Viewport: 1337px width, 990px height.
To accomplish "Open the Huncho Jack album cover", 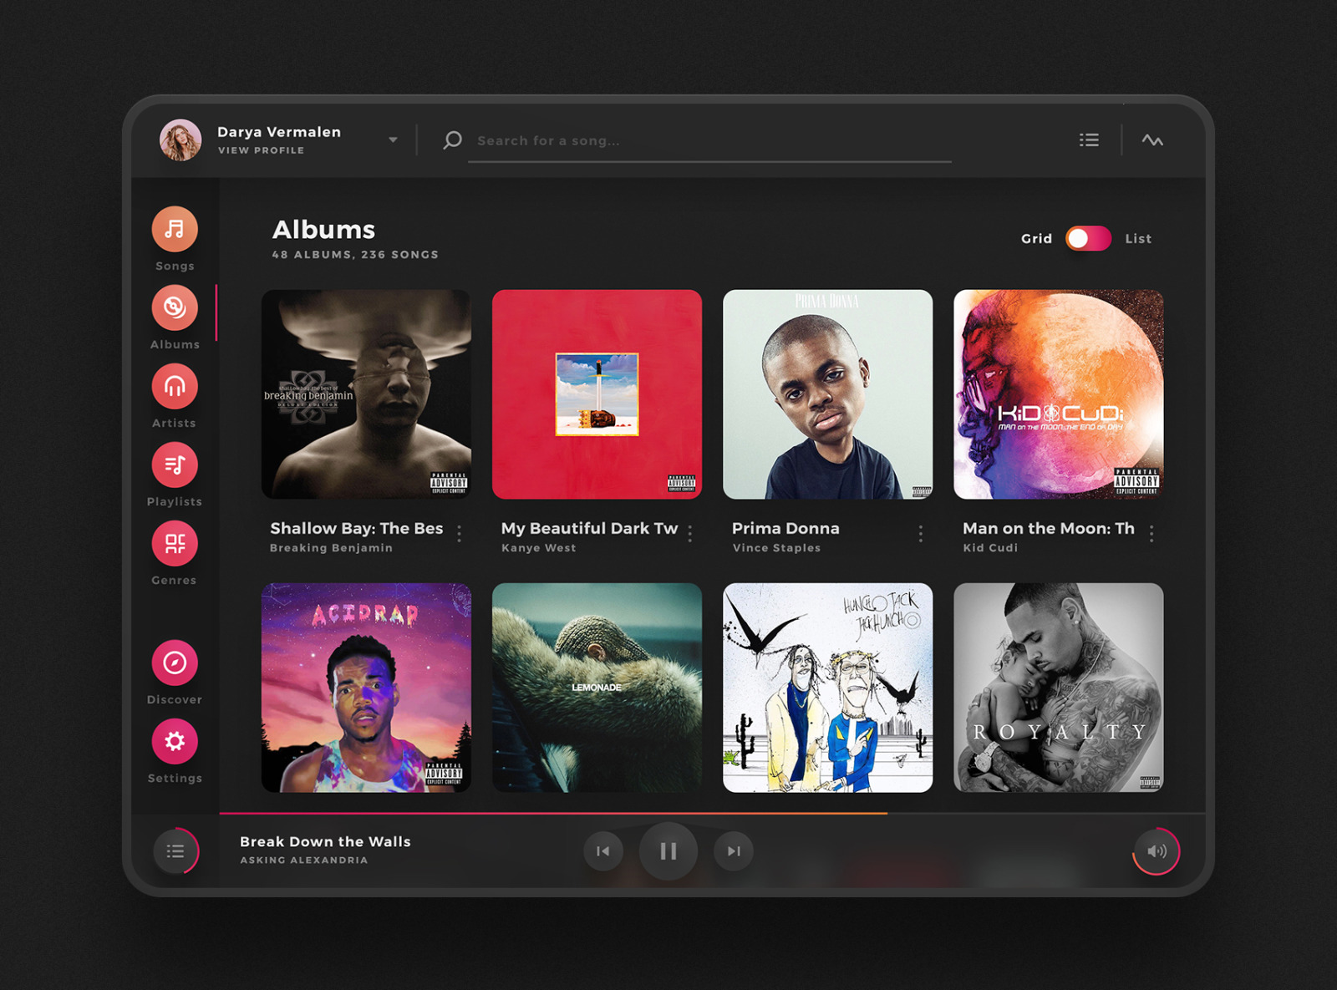I will (x=827, y=688).
